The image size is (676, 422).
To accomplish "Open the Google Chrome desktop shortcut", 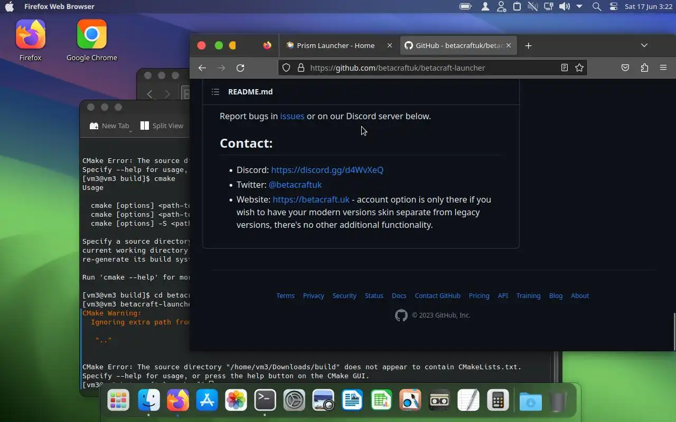I will pyautogui.click(x=92, y=41).
